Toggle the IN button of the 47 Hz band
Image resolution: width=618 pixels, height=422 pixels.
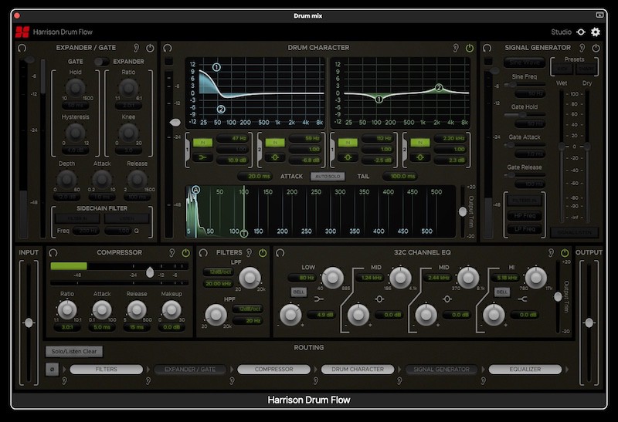(x=202, y=143)
